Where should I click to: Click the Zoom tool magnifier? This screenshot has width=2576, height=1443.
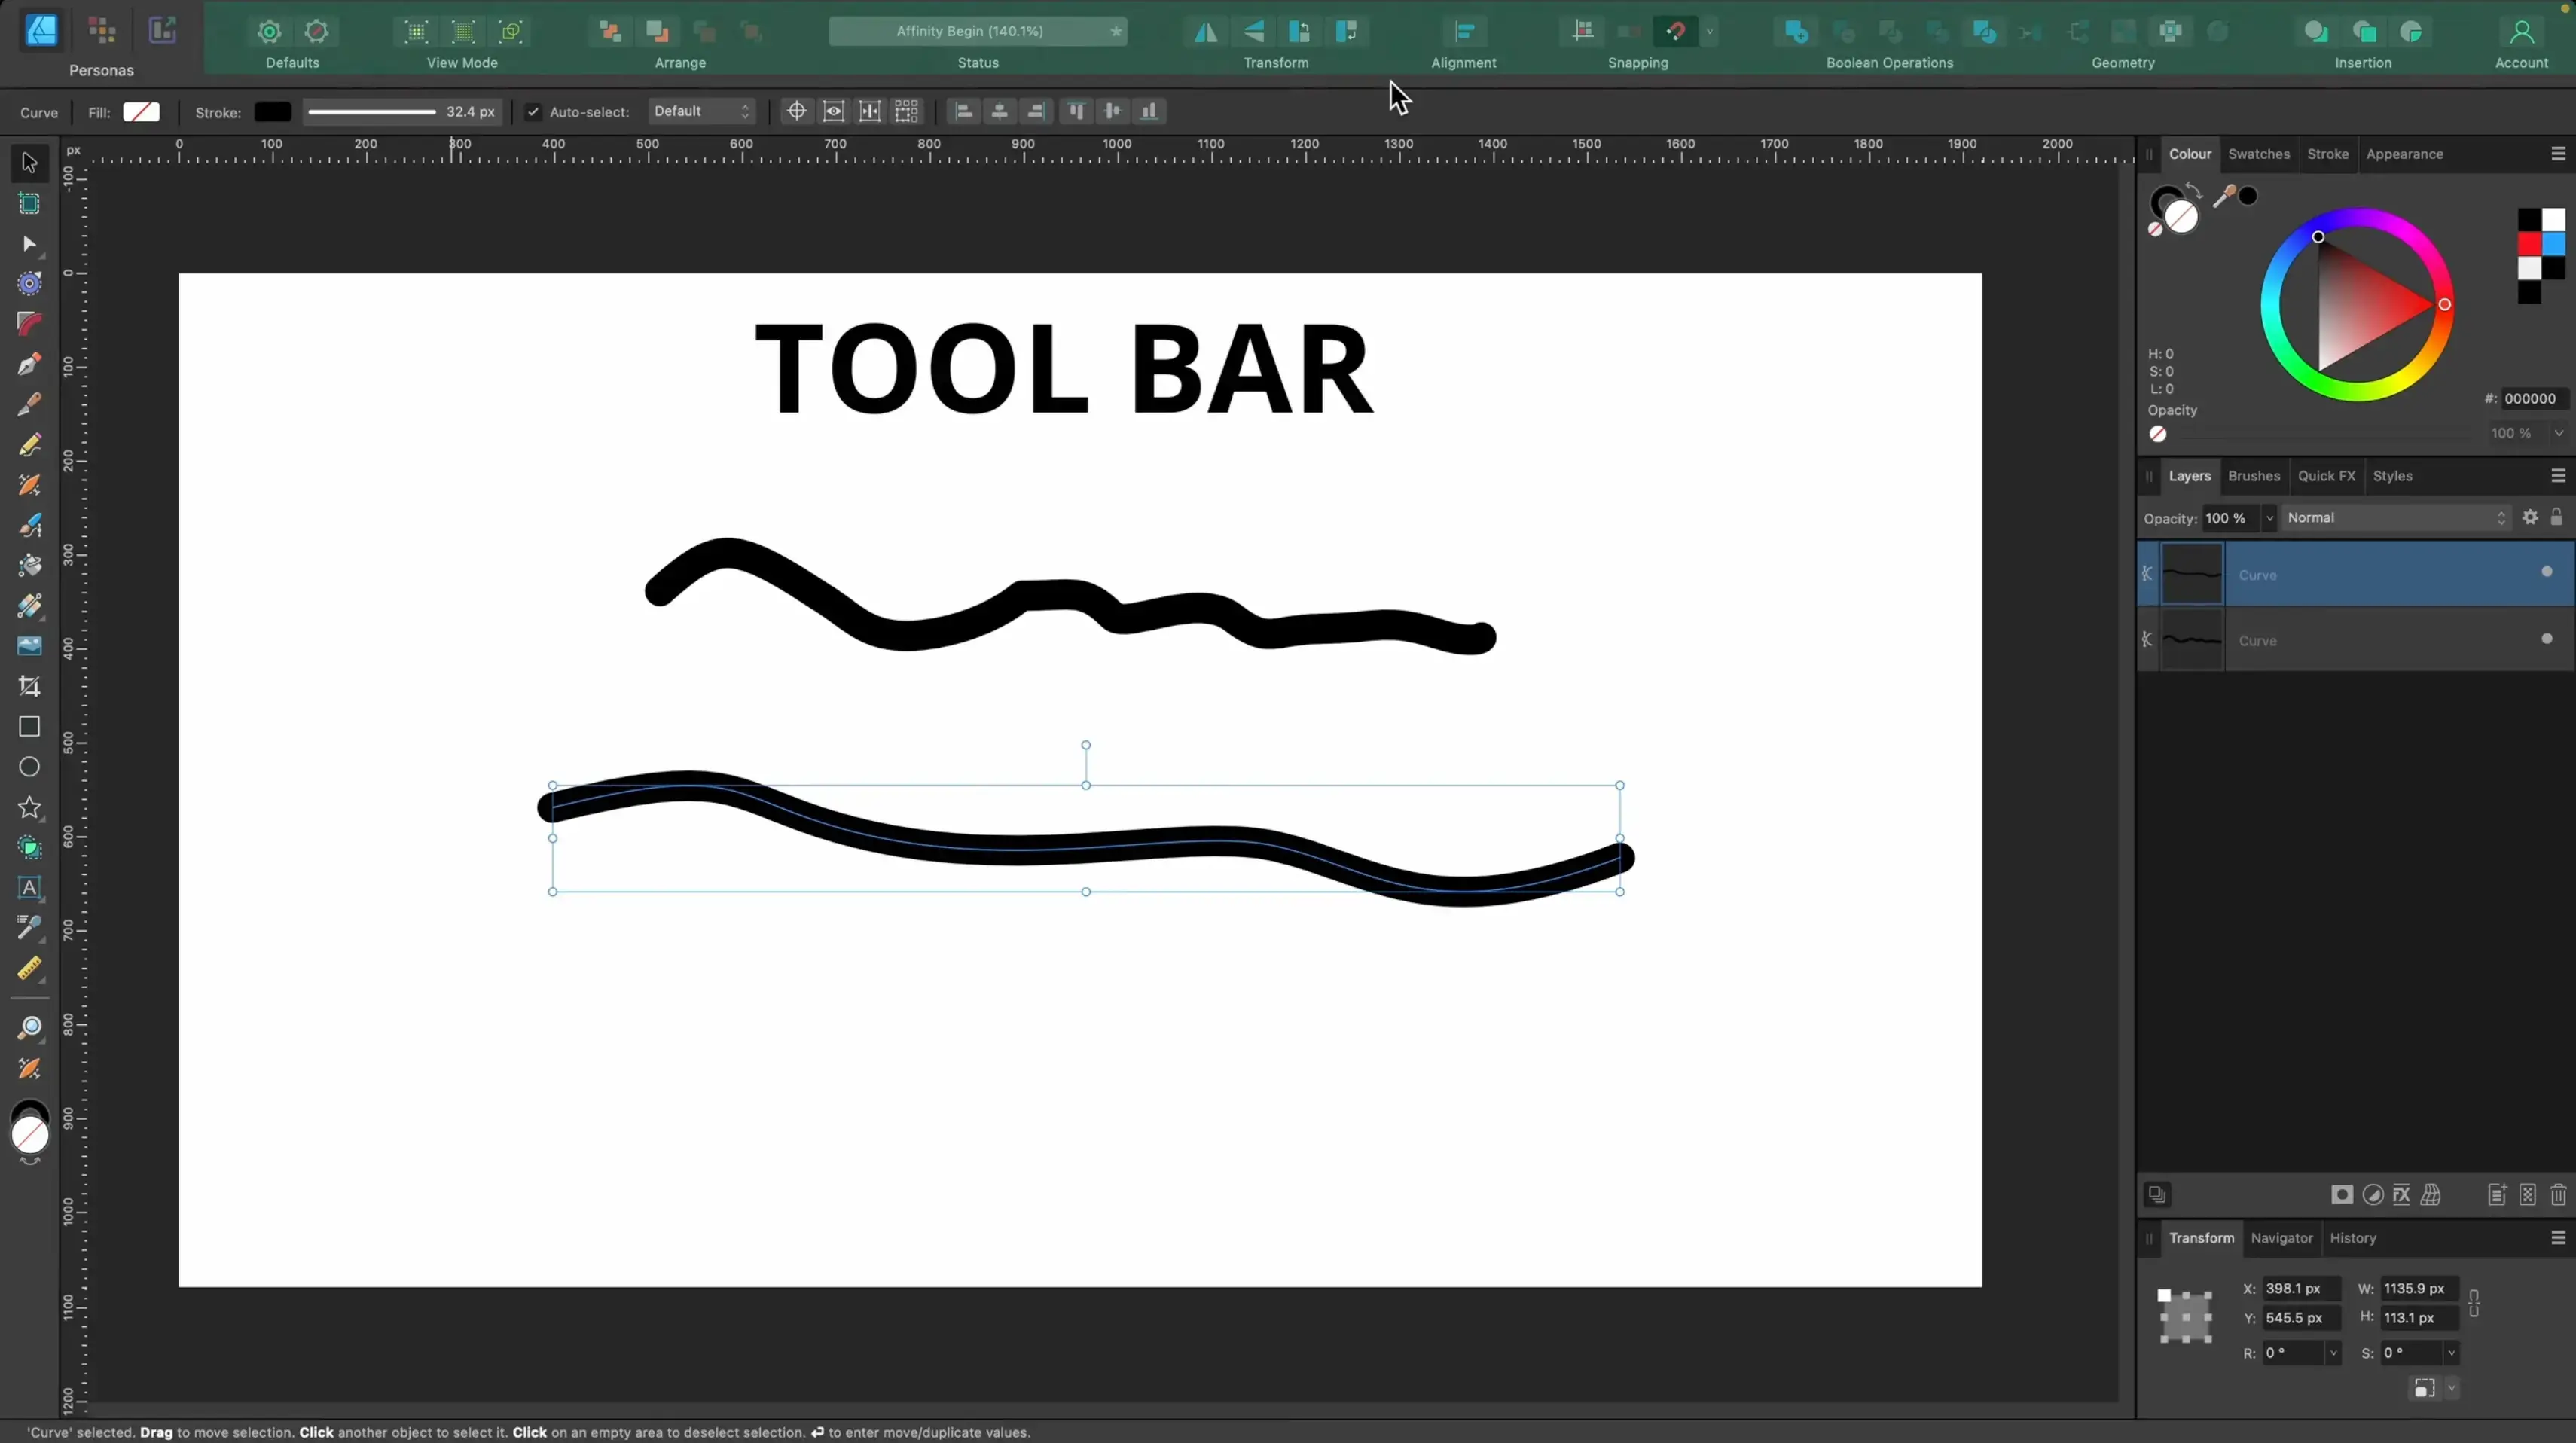tap(29, 1028)
